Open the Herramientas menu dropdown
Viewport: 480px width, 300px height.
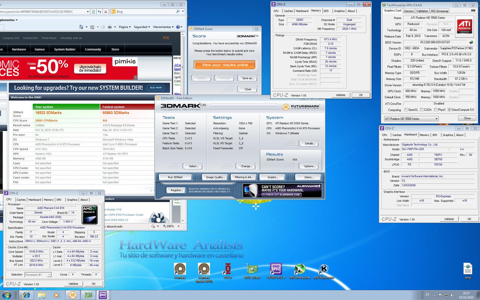click(163, 27)
